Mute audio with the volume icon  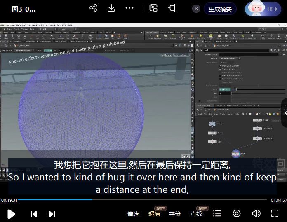[x=256, y=213]
